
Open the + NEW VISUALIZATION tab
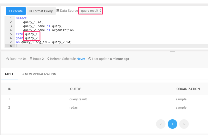pos(39,74)
